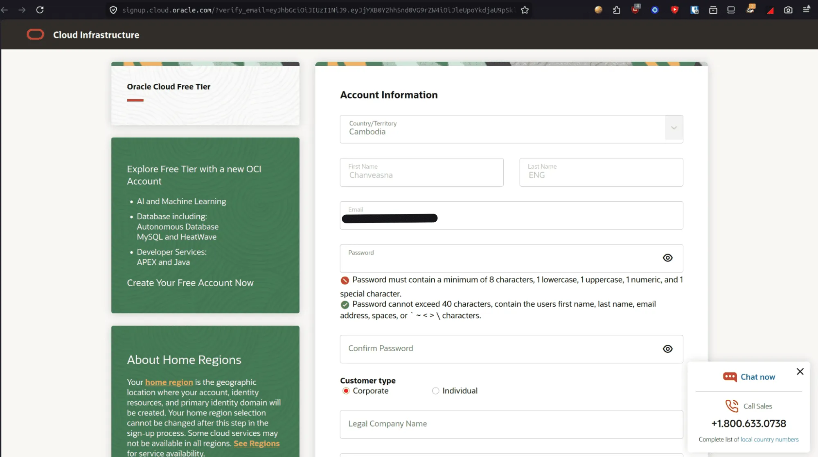This screenshot has height=457, width=818.
Task: Click the red password requirement error icon
Action: pos(345,280)
